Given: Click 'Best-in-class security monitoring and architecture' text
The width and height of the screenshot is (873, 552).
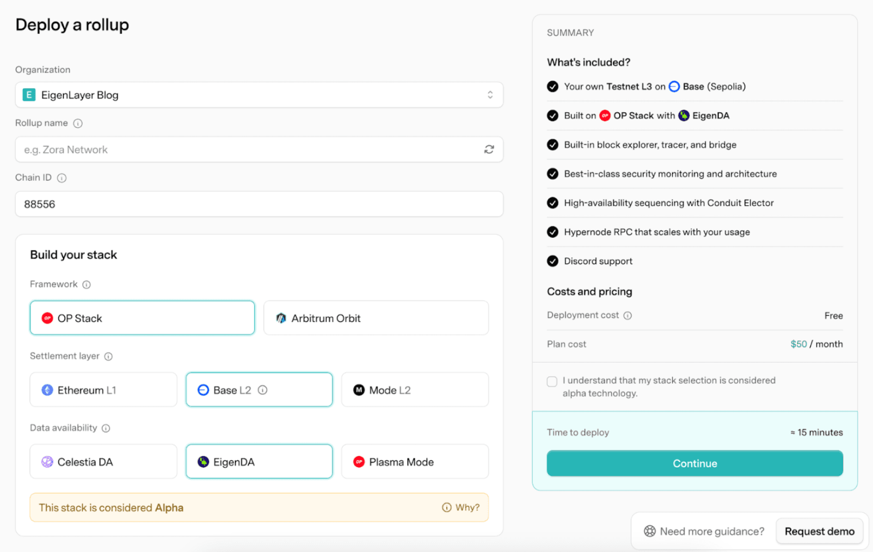Looking at the screenshot, I should coord(671,174).
